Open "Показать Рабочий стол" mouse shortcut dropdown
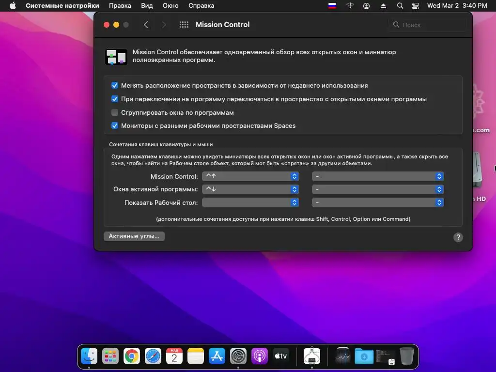 click(378, 202)
